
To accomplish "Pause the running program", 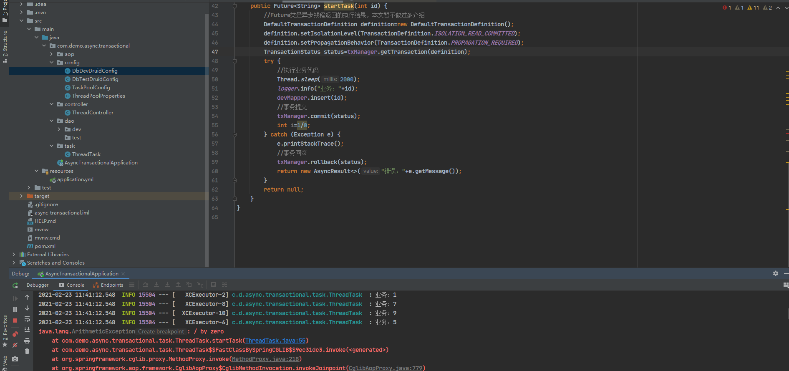I will [15, 309].
